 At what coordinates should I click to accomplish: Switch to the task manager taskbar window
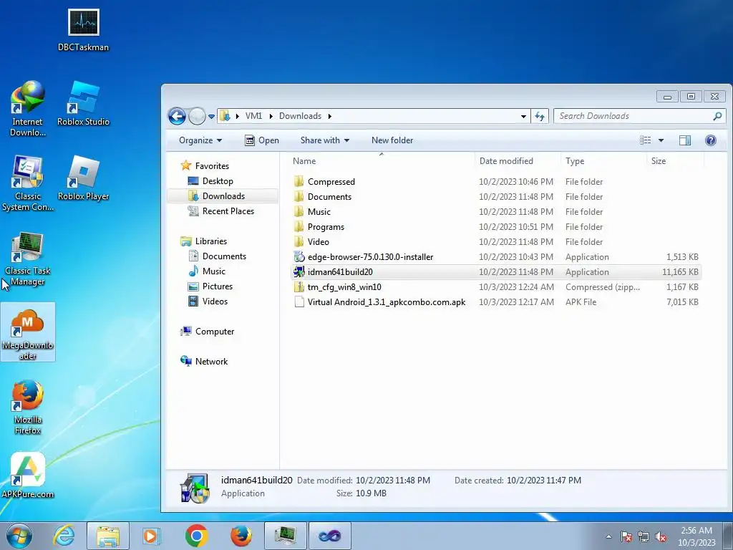tap(286, 536)
